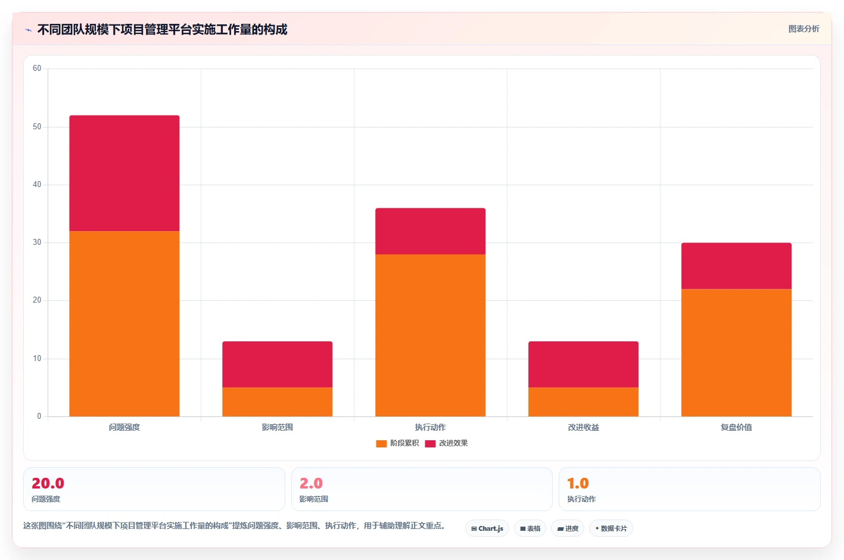Click the 20 y-axis tick label
Image resolution: width=844 pixels, height=560 pixels.
(x=37, y=300)
